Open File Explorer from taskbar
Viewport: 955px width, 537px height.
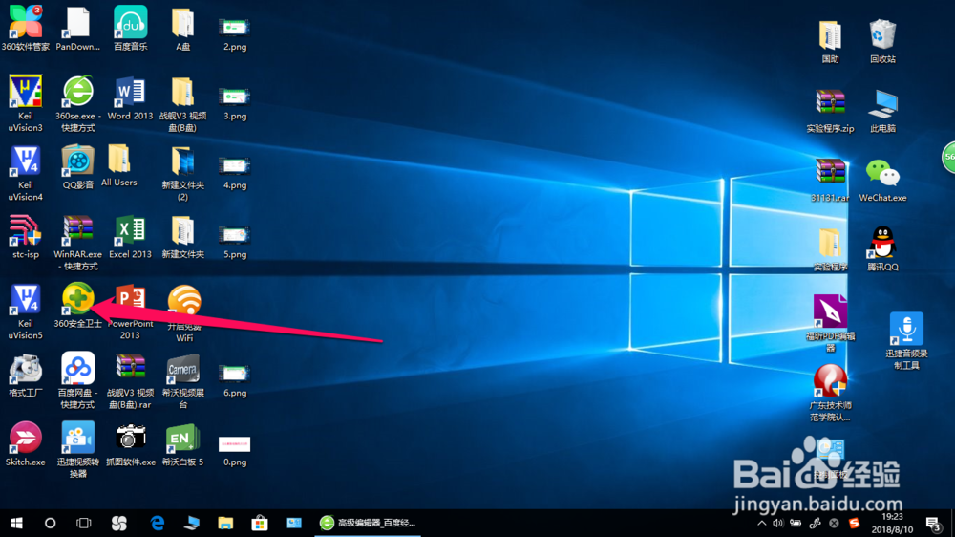[x=225, y=523]
